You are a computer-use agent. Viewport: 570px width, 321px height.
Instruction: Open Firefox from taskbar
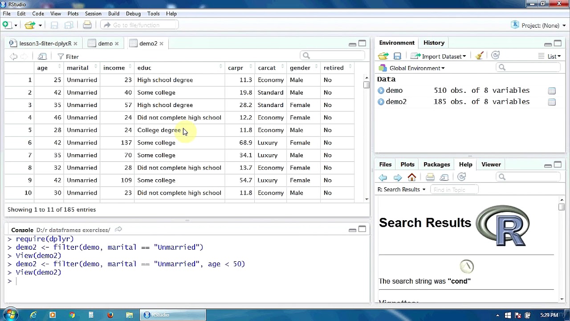(110, 315)
